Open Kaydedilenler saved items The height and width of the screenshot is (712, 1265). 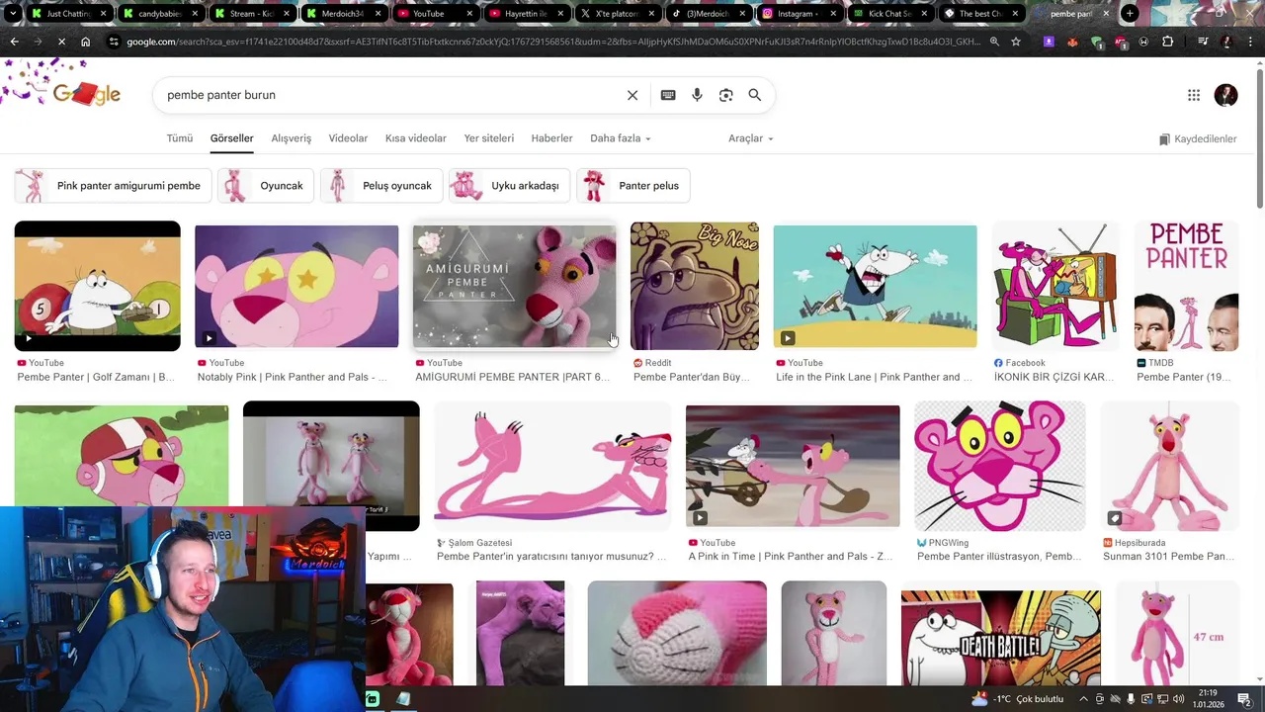1198,139
